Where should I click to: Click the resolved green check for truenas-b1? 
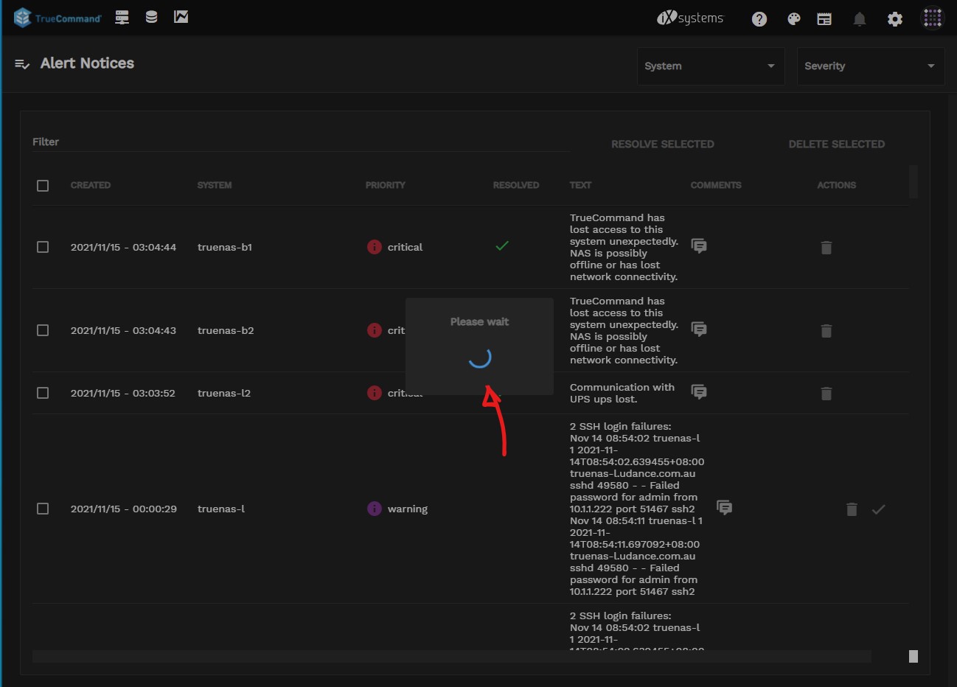(x=502, y=246)
